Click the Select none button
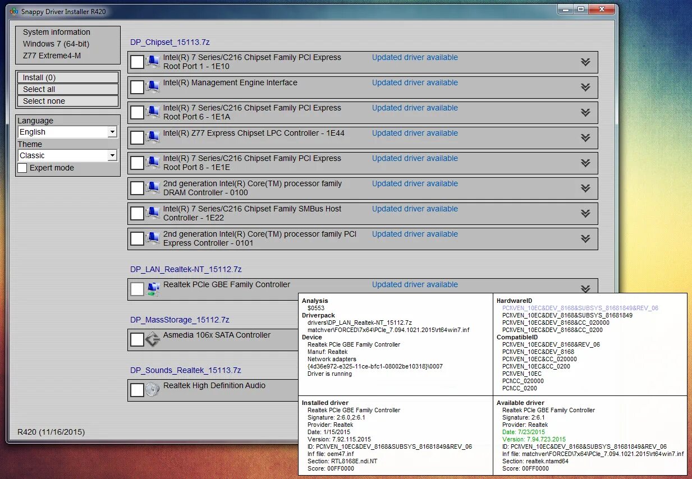The height and width of the screenshot is (479, 692). click(x=68, y=101)
